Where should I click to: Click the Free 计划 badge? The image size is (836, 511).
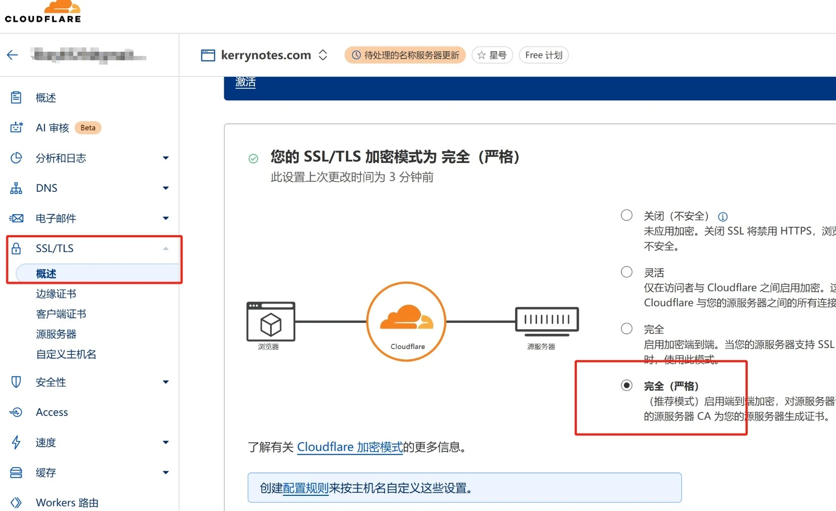coord(543,55)
